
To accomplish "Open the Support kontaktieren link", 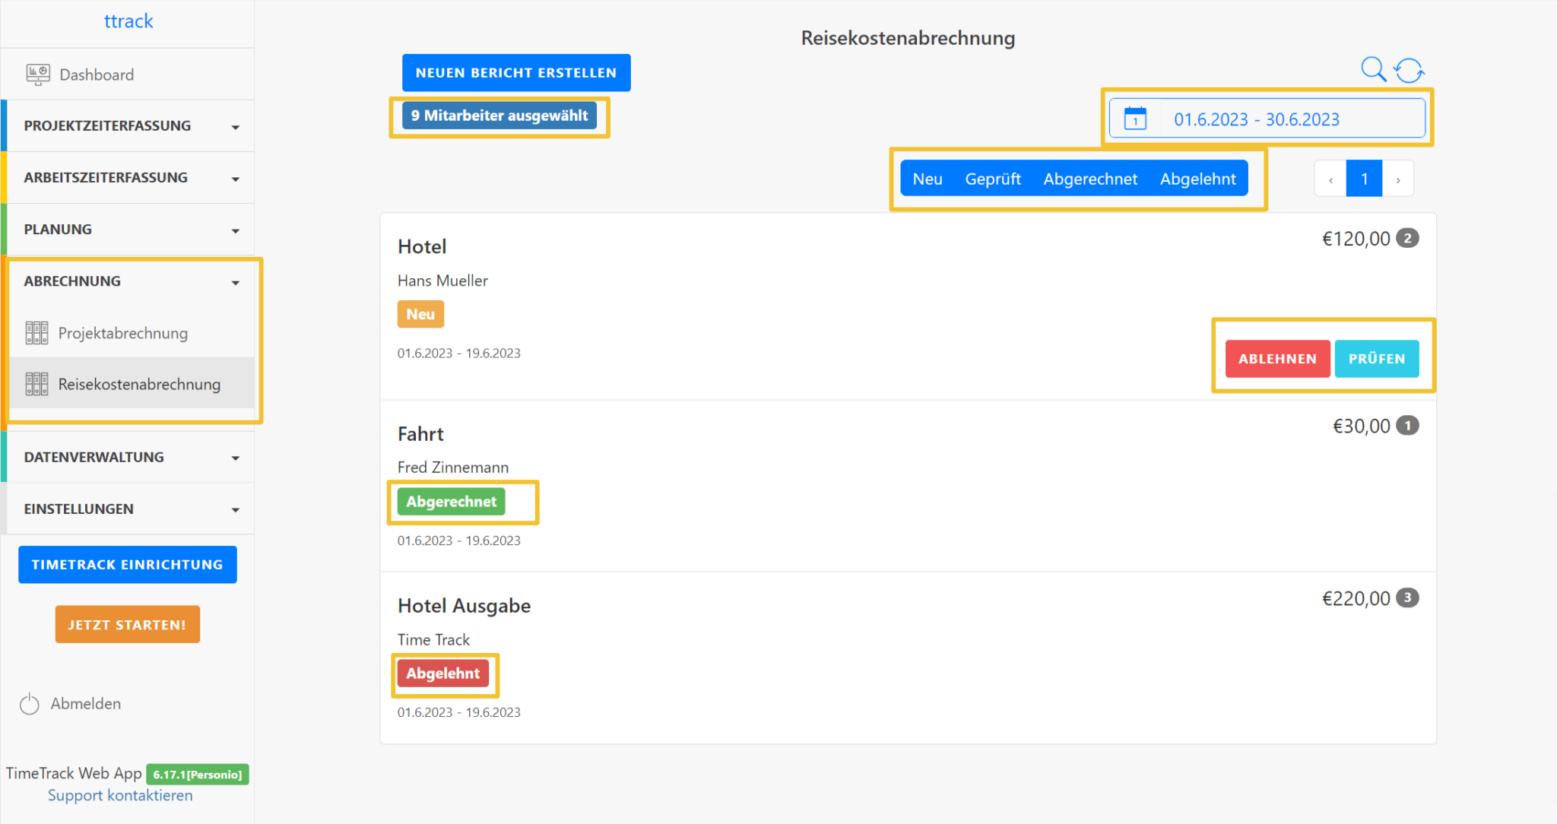I will pyautogui.click(x=120, y=795).
